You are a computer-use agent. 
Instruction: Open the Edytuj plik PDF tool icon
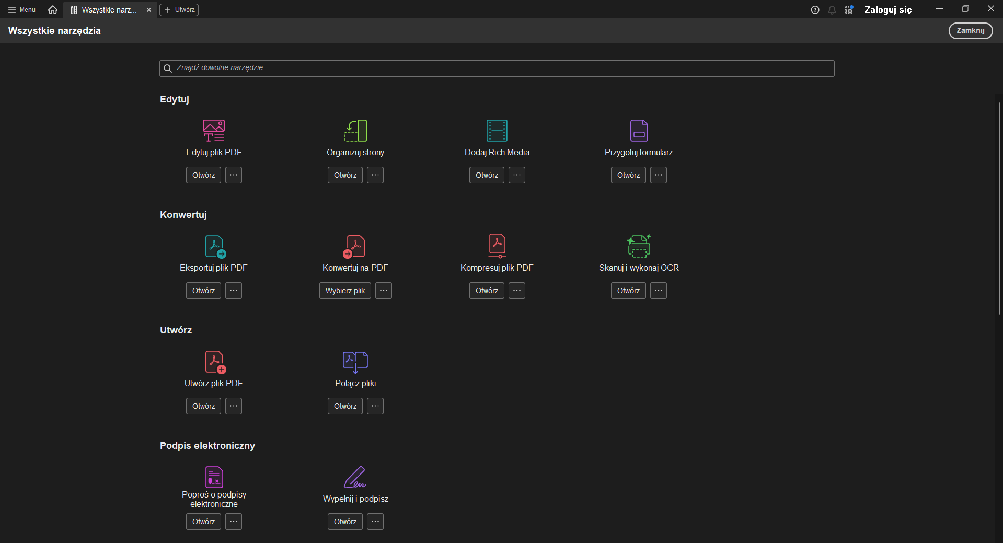tap(214, 131)
